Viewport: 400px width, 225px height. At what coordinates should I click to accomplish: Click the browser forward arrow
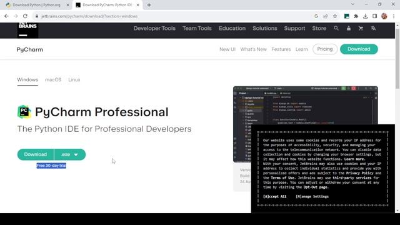click(x=16, y=16)
